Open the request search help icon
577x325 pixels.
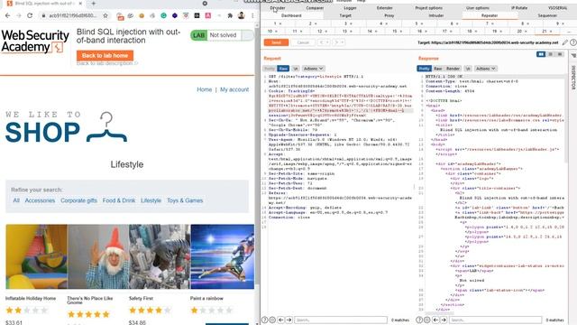click(x=264, y=320)
